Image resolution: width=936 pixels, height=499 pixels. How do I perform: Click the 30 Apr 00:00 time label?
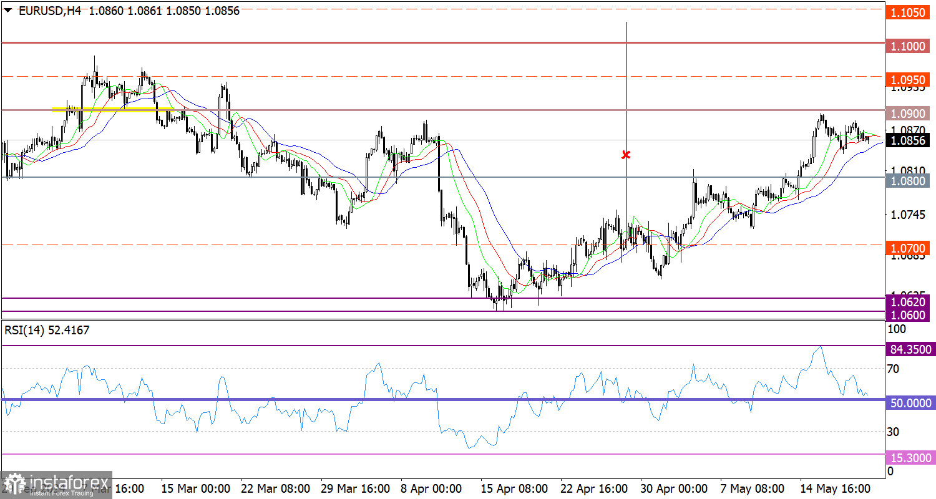coord(674,488)
